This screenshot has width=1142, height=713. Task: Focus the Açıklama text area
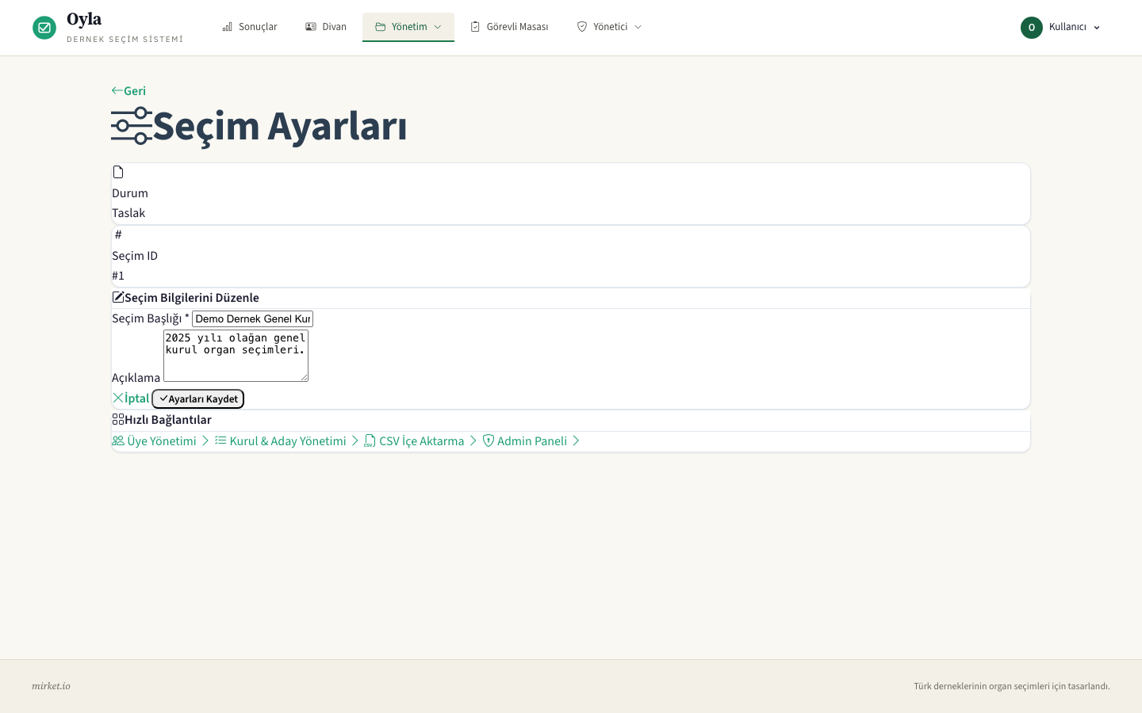point(236,356)
